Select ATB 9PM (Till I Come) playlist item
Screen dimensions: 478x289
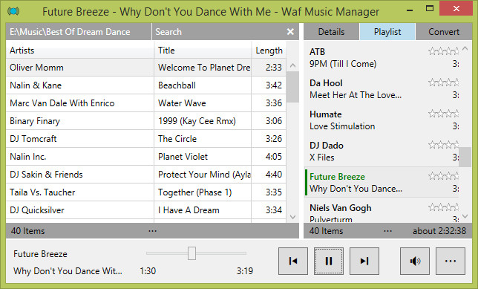(x=382, y=58)
